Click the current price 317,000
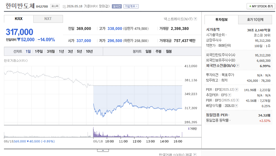Viewport: 276px width, 156px height. (x=19, y=32)
